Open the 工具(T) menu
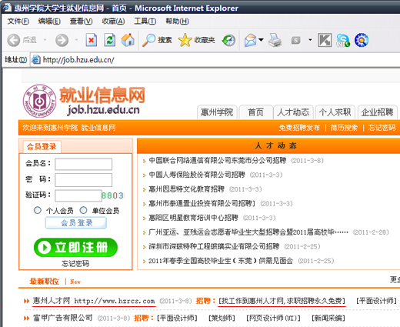The image size is (400, 327). coord(145,21)
